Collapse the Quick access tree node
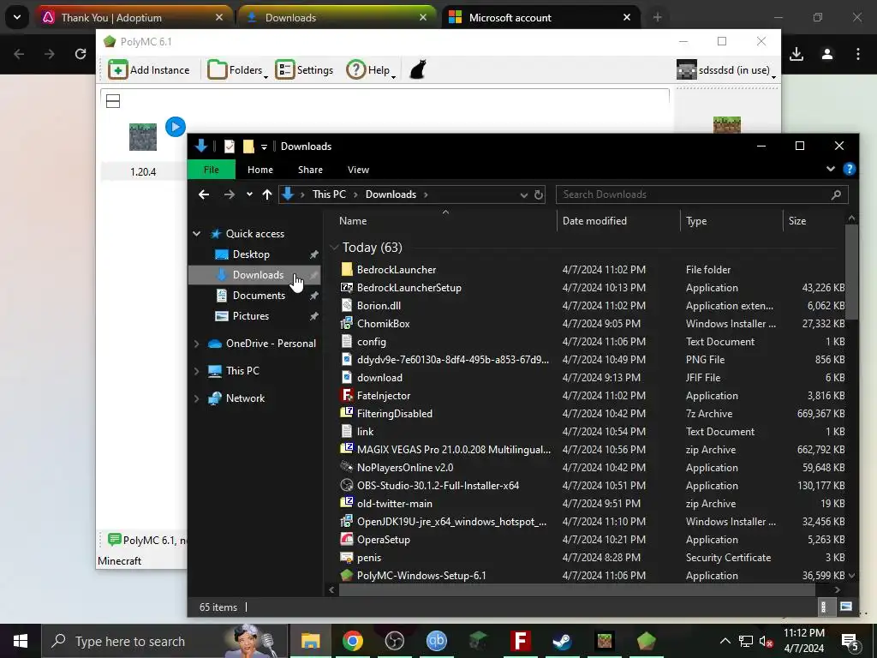The image size is (877, 658). (197, 234)
